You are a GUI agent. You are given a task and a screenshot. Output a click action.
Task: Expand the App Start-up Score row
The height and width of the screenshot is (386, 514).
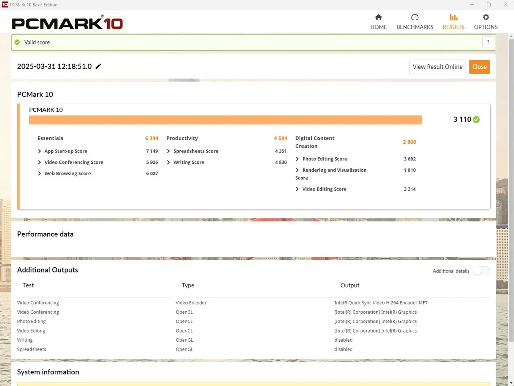click(x=39, y=151)
